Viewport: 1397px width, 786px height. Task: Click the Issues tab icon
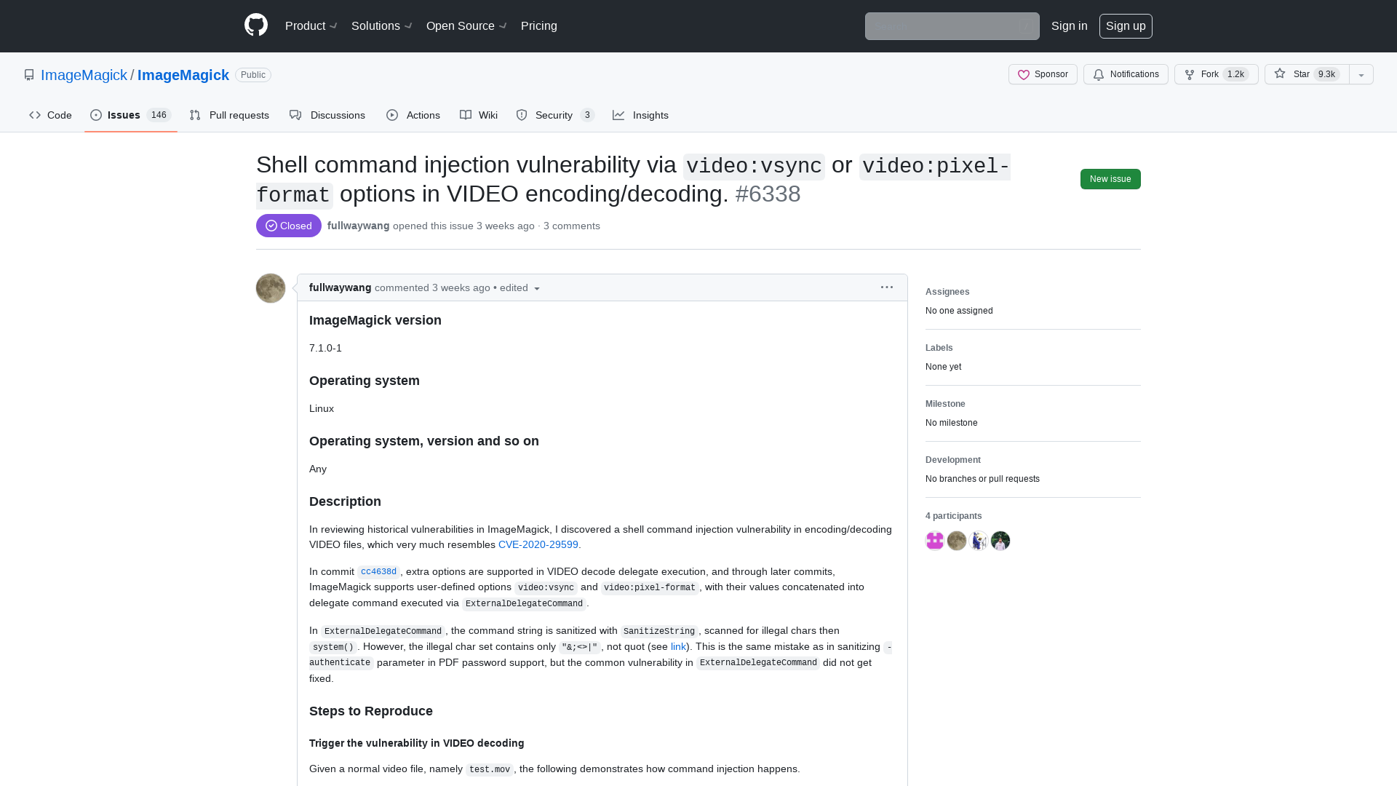pos(96,115)
